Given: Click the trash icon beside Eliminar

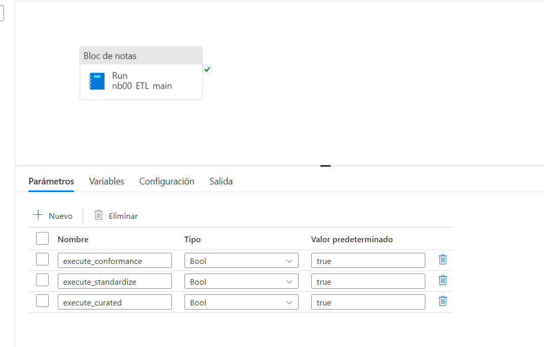Looking at the screenshot, I should coord(99,215).
